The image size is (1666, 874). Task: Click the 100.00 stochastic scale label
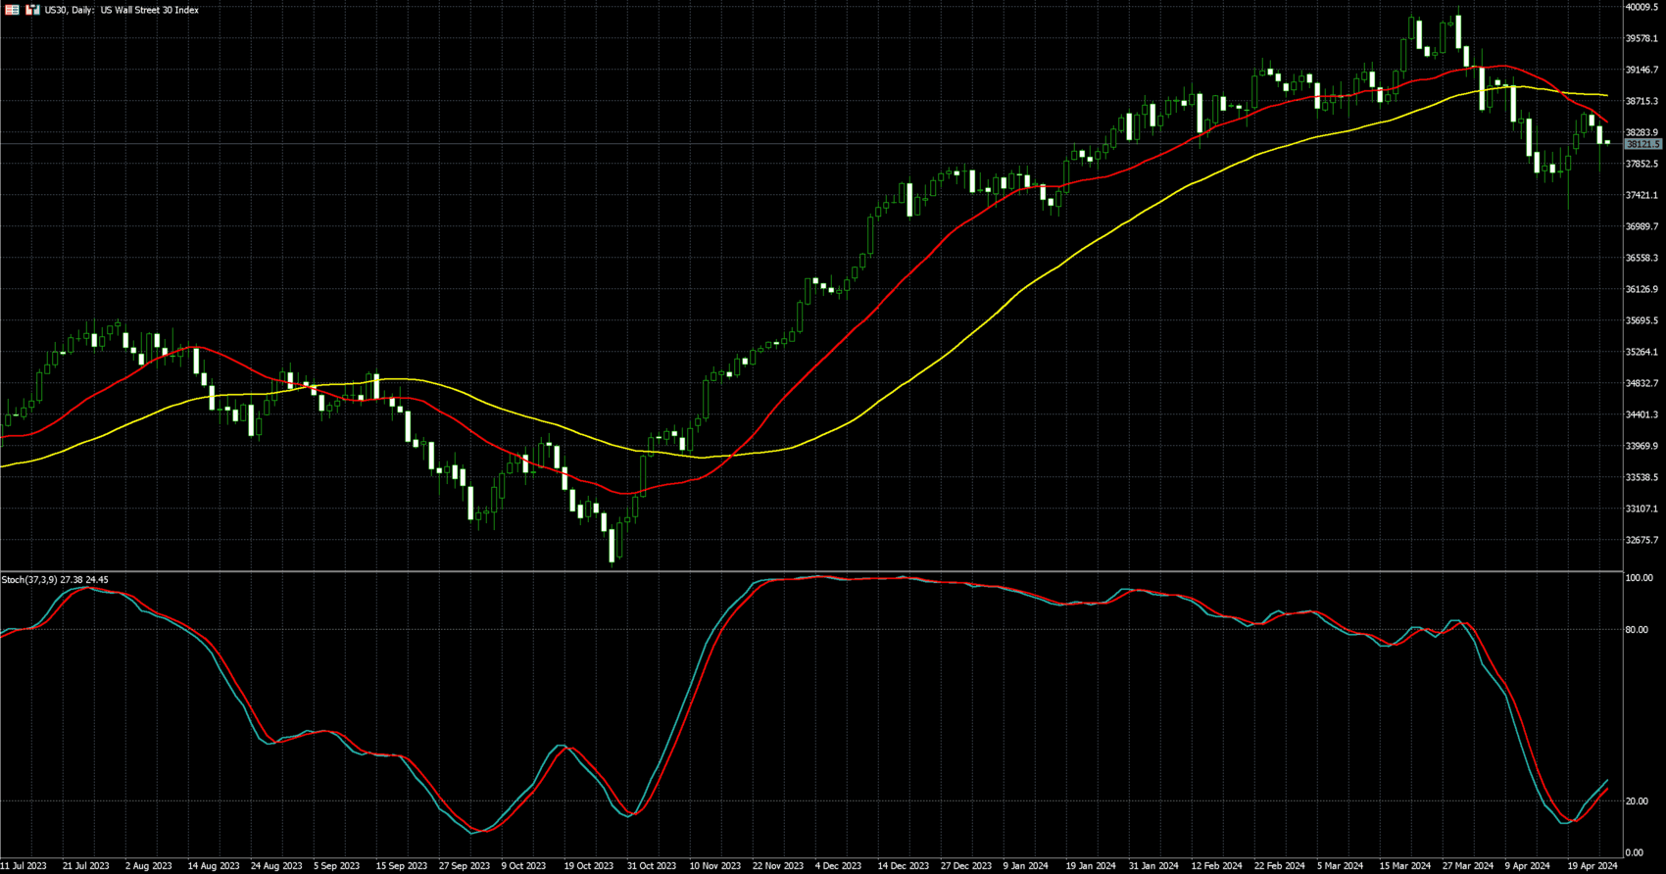point(1639,578)
